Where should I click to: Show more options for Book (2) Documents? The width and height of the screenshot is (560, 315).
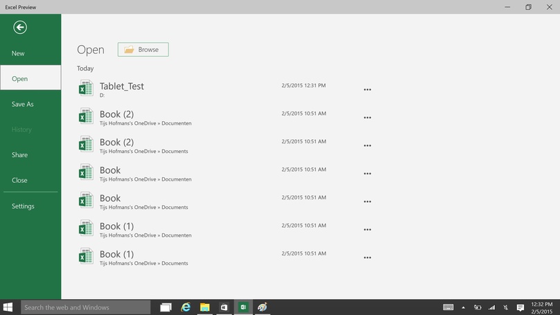coord(367,145)
